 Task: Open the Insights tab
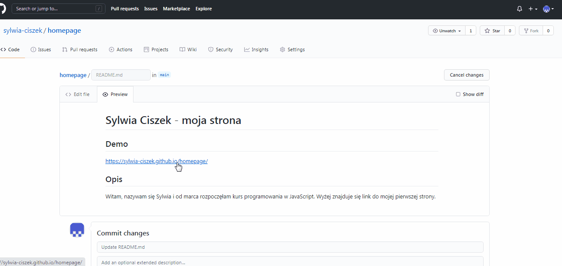pos(256,49)
